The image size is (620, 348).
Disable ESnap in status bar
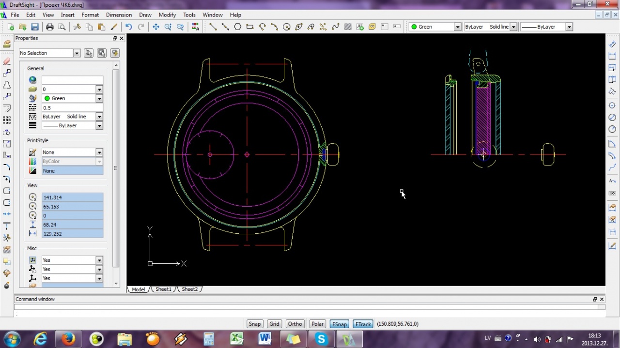pos(339,324)
